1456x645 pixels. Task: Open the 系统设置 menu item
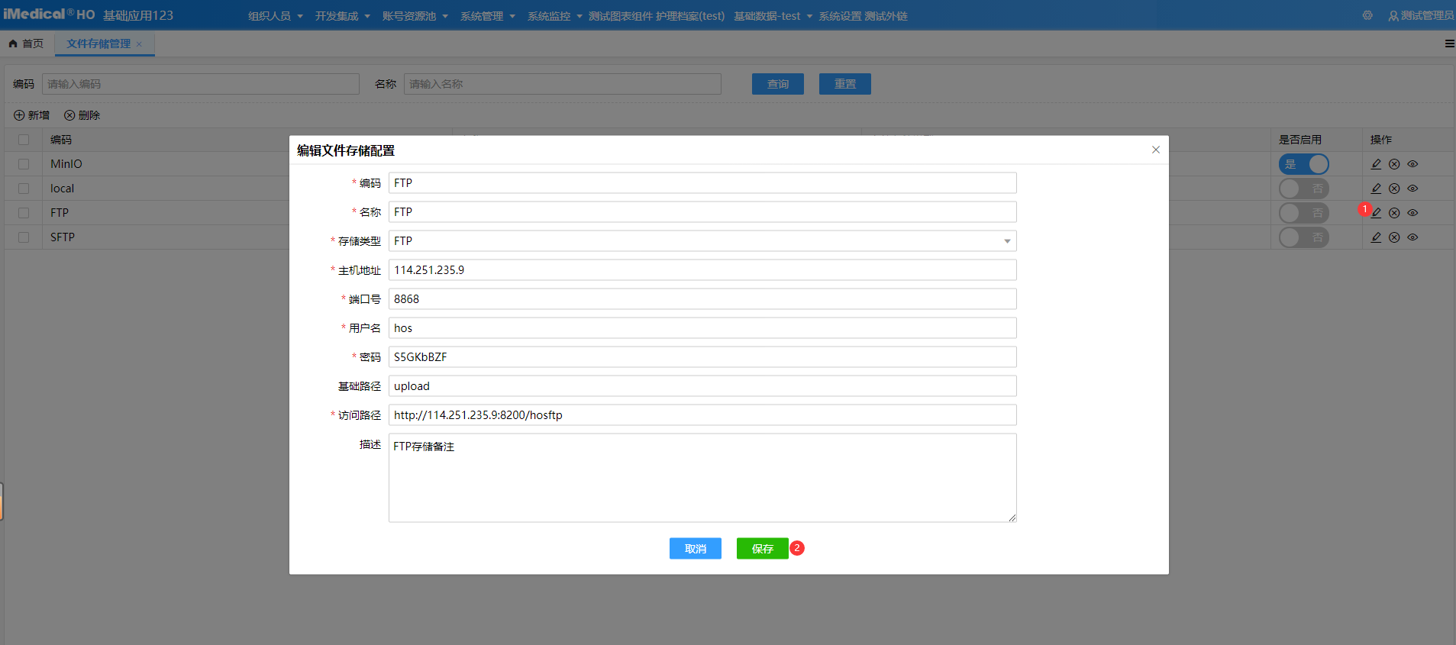840,16
